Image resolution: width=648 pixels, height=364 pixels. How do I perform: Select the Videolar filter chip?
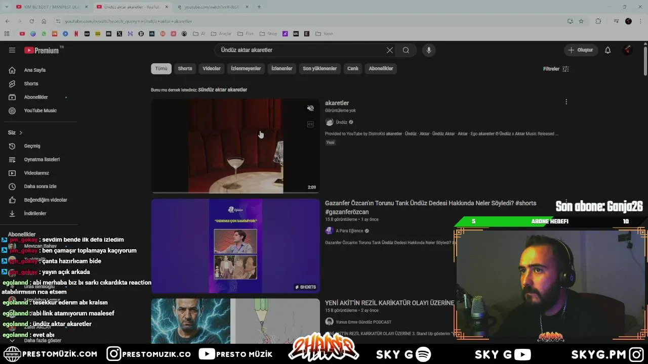[x=212, y=69]
